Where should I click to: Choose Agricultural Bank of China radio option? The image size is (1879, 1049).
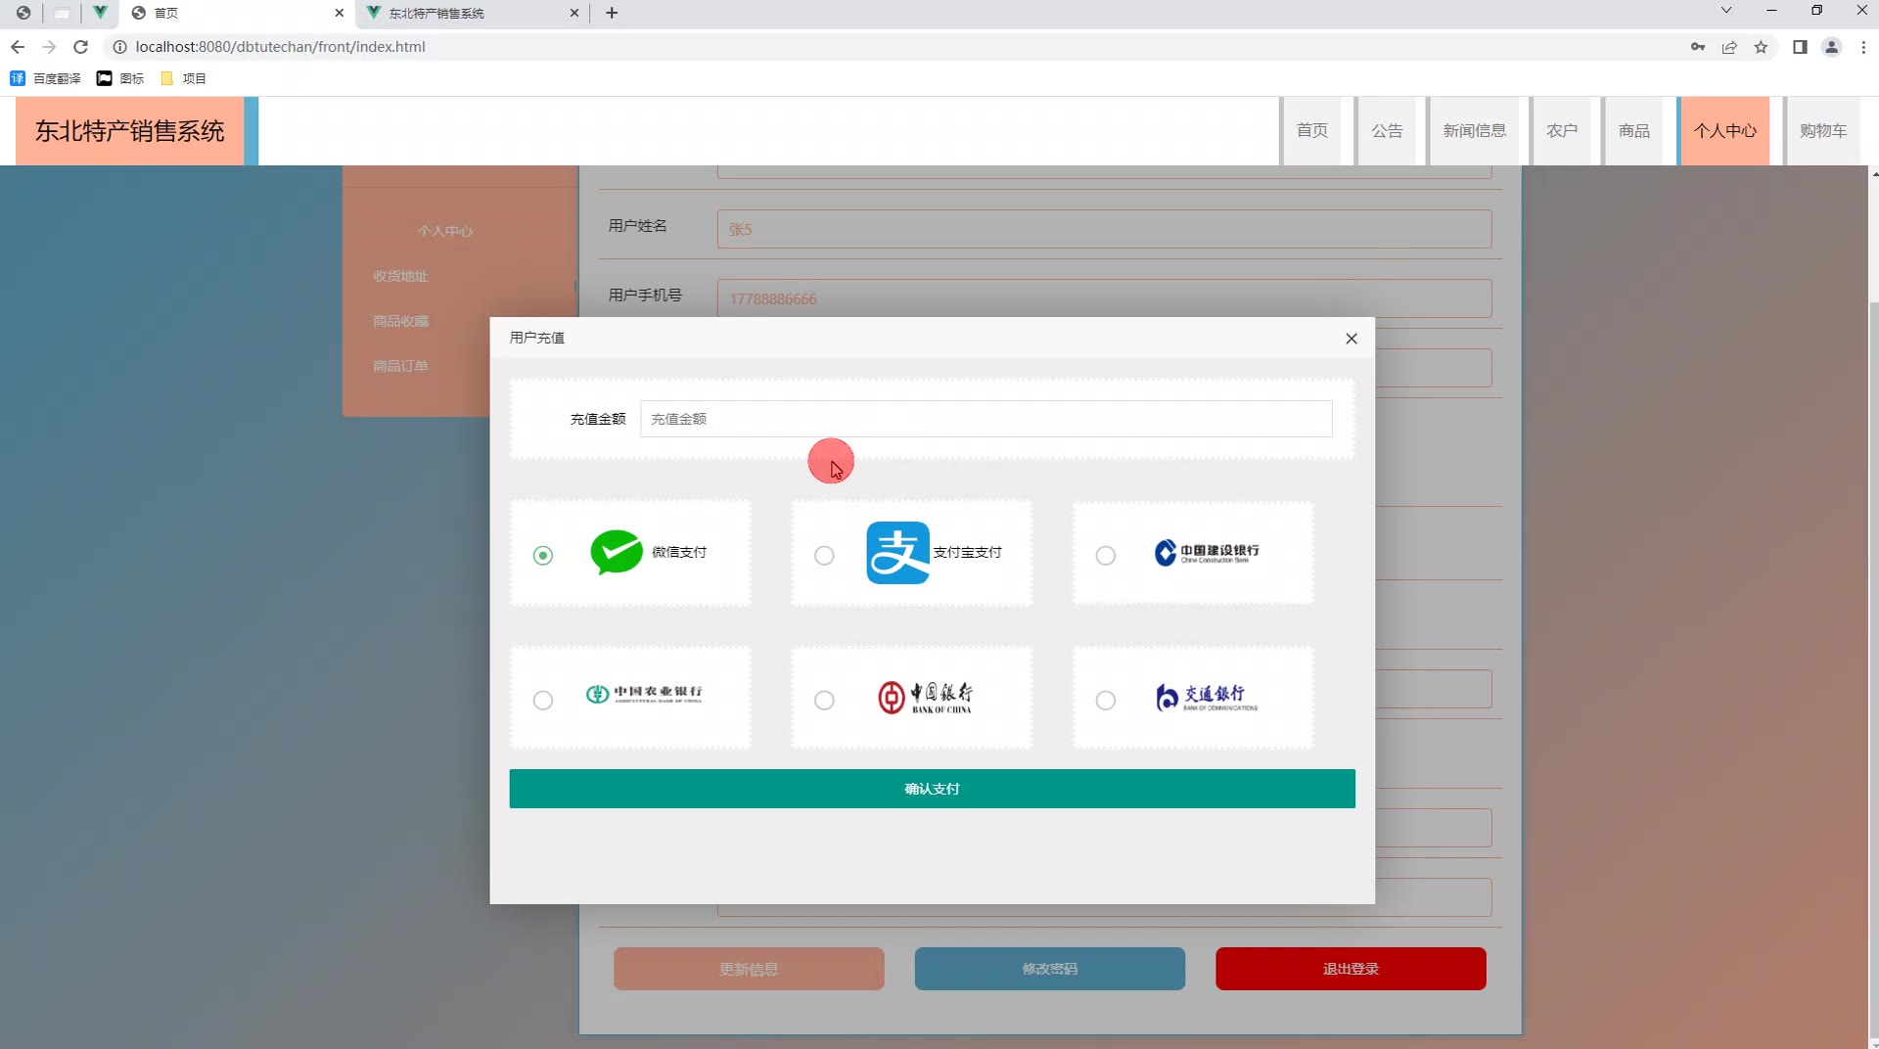[543, 701]
